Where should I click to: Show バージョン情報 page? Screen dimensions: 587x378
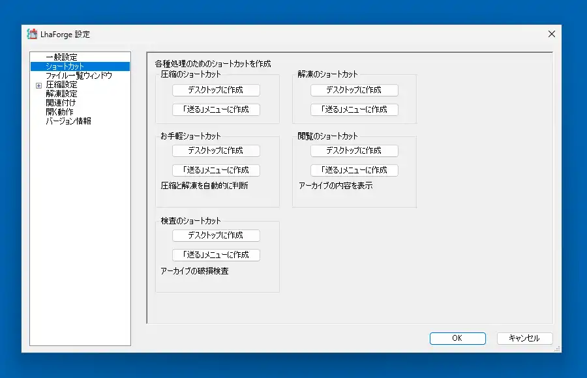click(68, 121)
